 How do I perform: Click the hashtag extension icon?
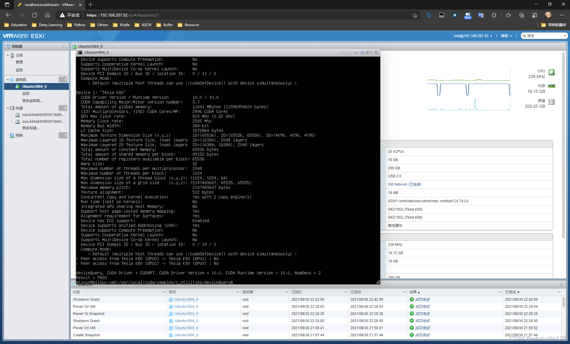455,15
